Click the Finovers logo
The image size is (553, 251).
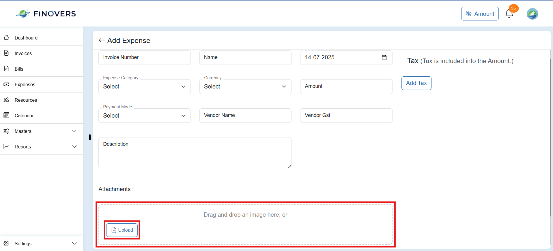point(46,14)
